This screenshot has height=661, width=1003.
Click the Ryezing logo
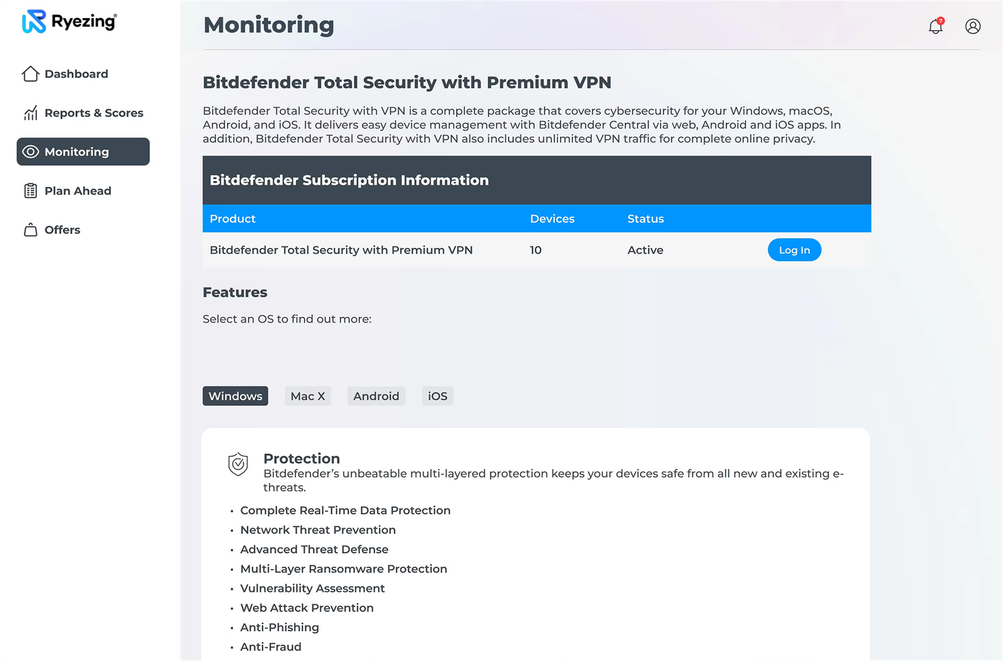click(x=69, y=22)
